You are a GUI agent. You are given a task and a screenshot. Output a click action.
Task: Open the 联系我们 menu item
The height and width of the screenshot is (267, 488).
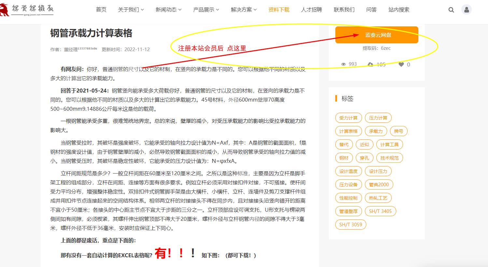[x=344, y=10]
